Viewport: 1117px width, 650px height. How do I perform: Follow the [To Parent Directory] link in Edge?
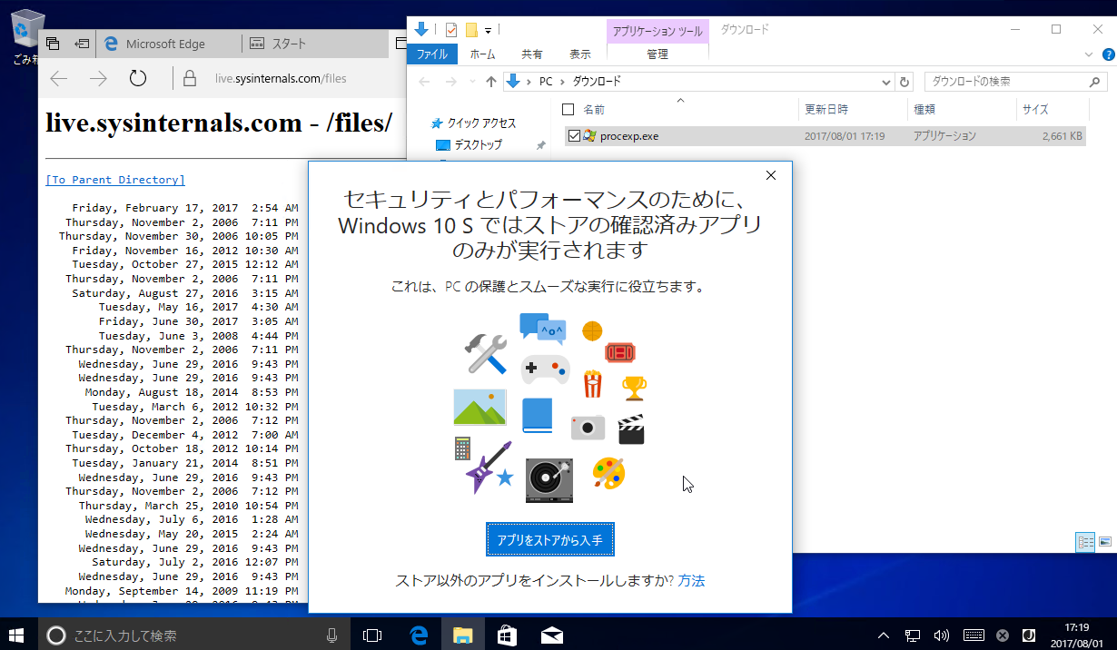(115, 180)
